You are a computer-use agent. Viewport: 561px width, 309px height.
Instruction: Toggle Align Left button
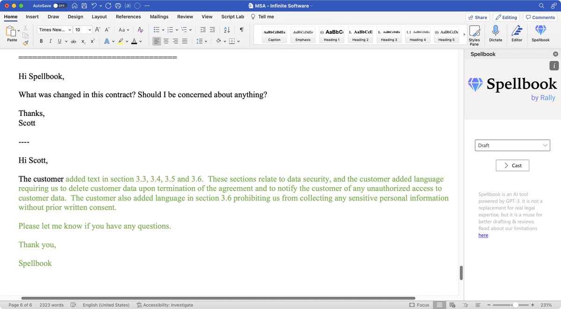(157, 41)
